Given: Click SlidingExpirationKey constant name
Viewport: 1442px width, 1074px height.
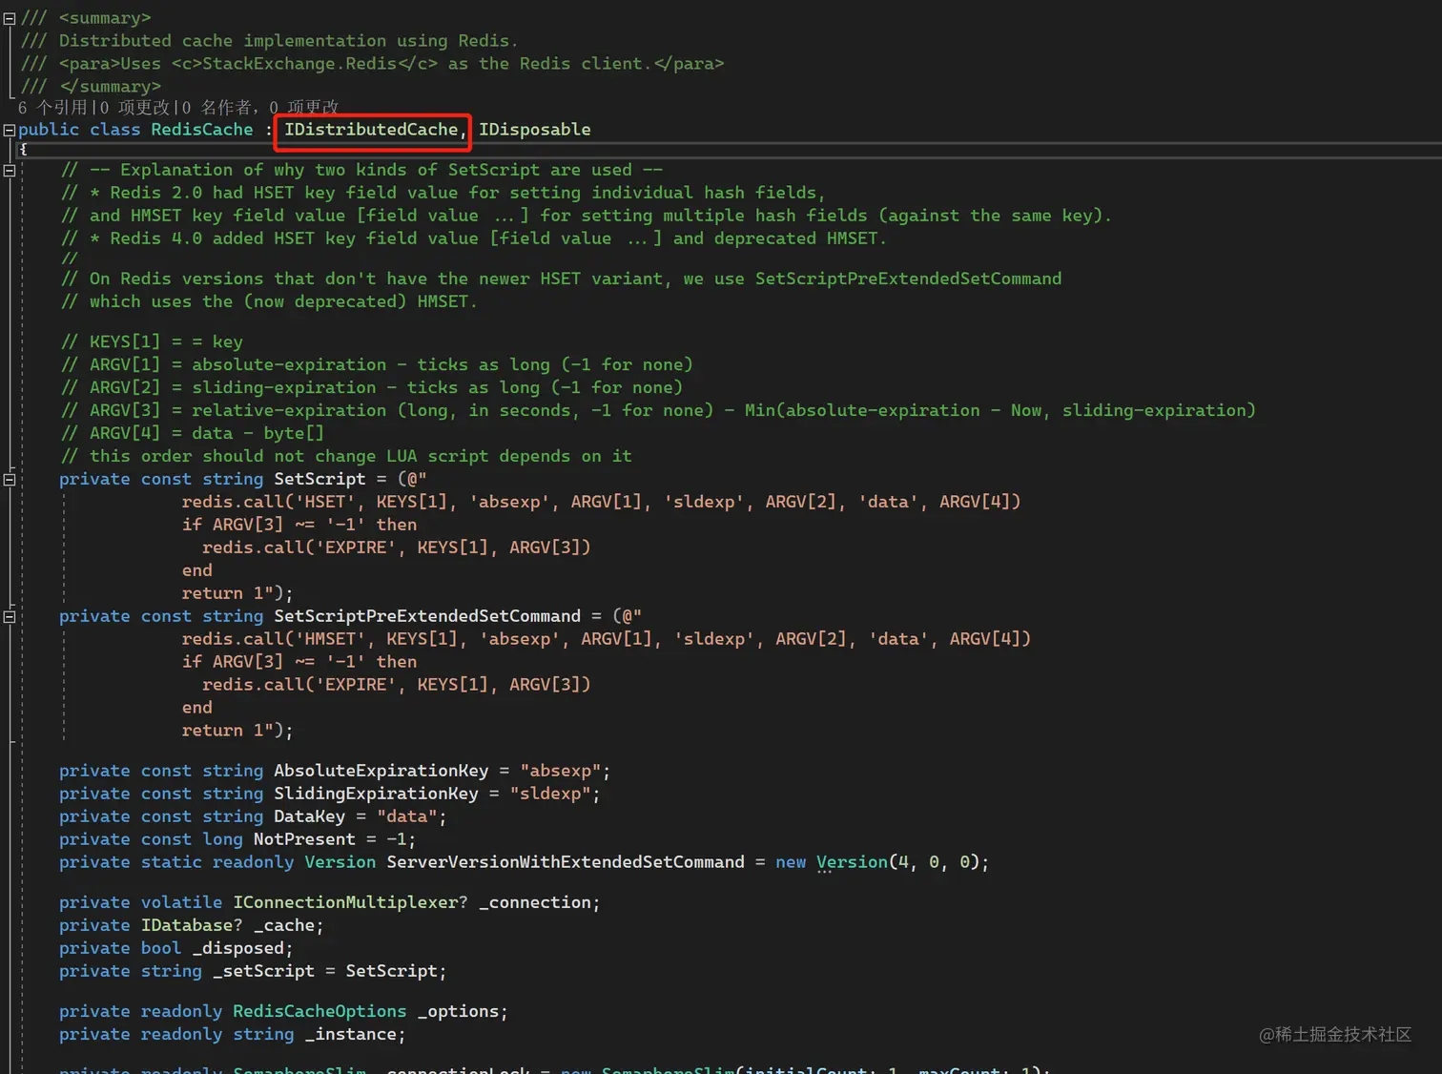Looking at the screenshot, I should (x=376, y=794).
